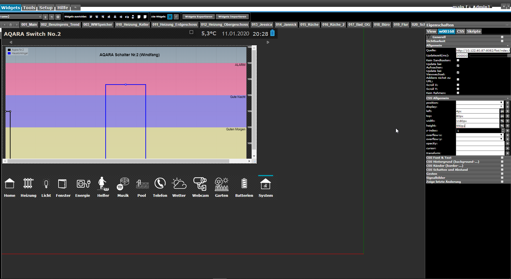The image size is (511, 279).
Task: Open the overflow-y dropdown
Action: click(x=480, y=139)
